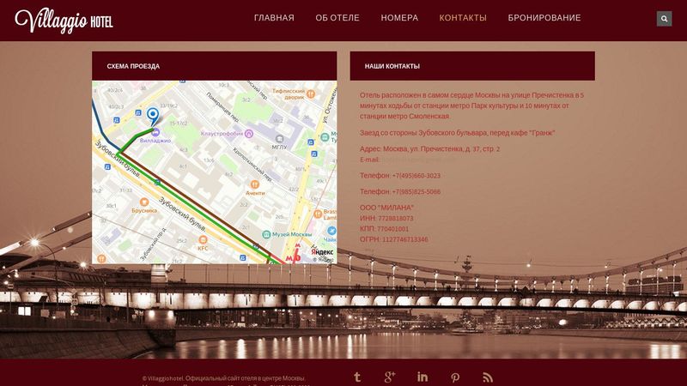Image resolution: width=687 pixels, height=386 pixels.
Task: Click the СХЕМА ПРОЕЗДА heading
Action: 133,66
